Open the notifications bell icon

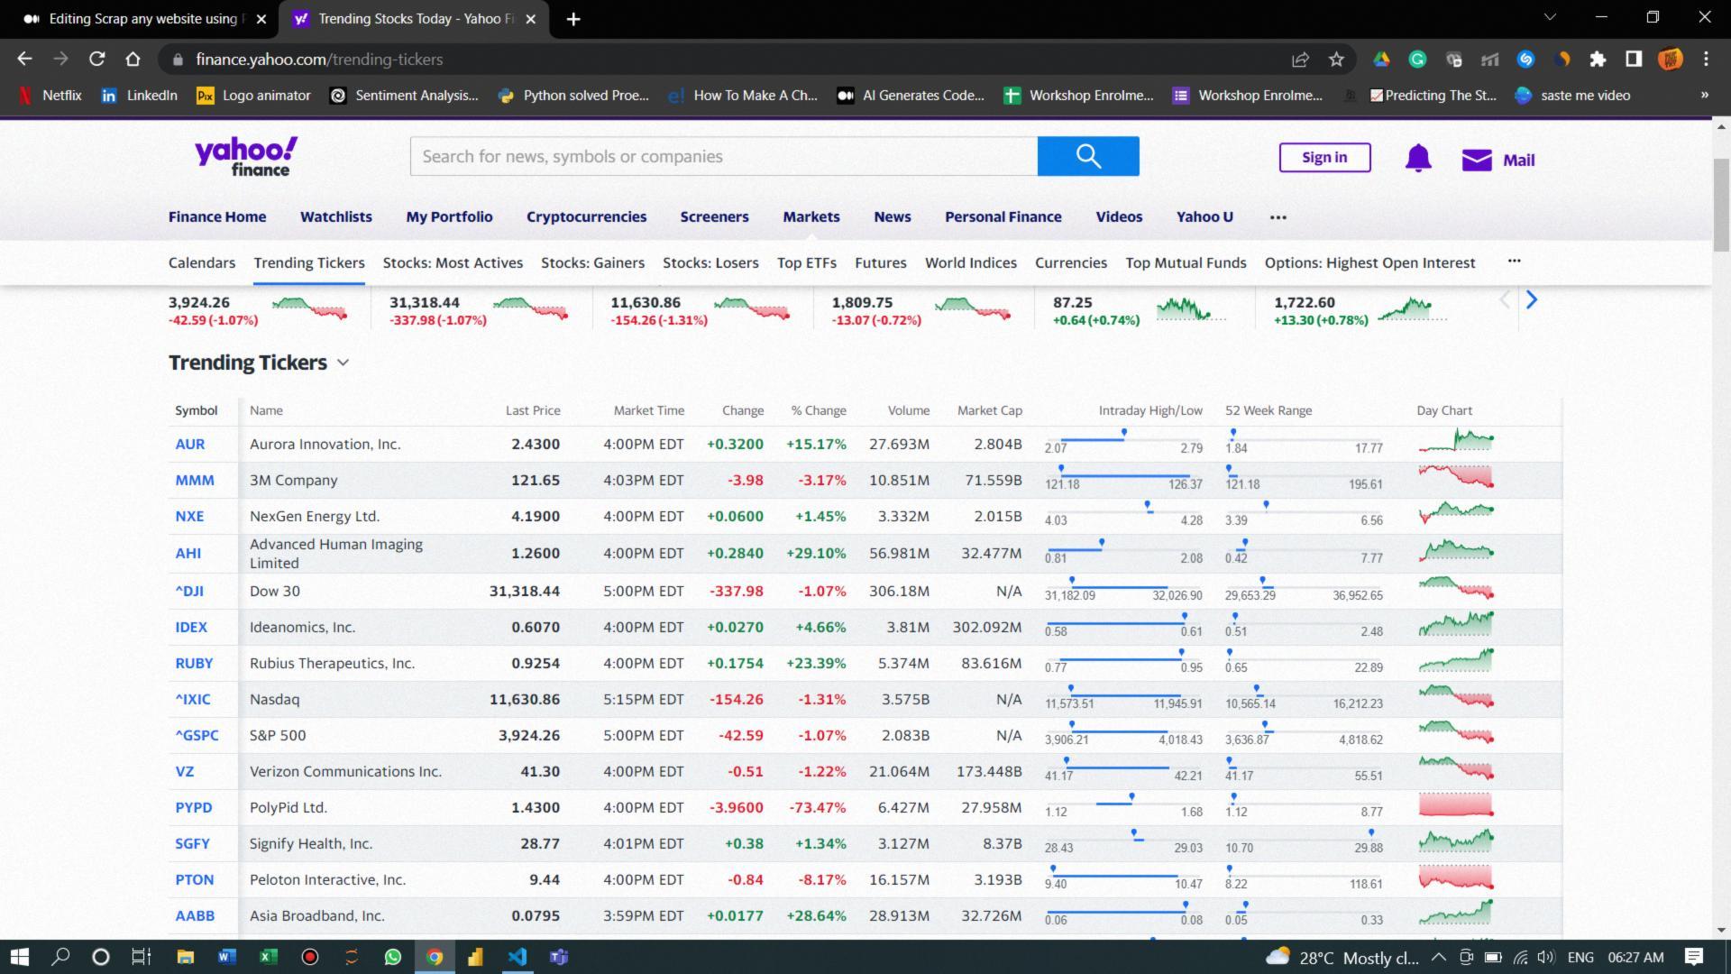point(1418,158)
